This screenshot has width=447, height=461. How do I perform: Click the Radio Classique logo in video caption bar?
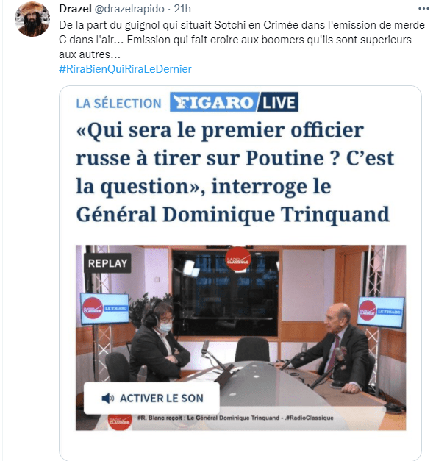coord(120,421)
